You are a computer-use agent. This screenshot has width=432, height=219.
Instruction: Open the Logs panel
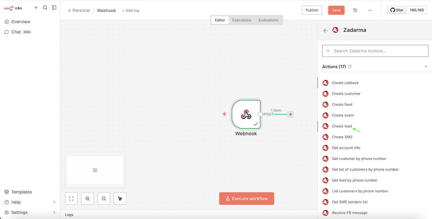point(69,215)
